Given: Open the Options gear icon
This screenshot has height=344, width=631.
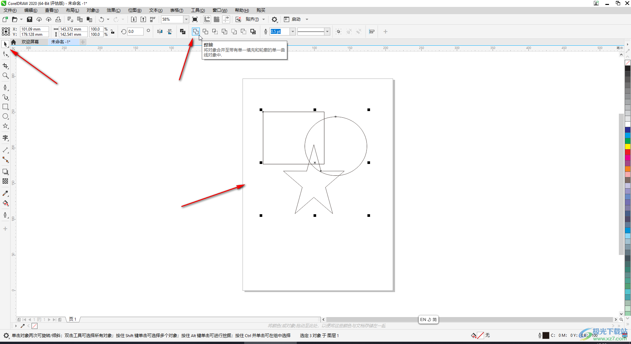Looking at the screenshot, I should pyautogui.click(x=274, y=19).
